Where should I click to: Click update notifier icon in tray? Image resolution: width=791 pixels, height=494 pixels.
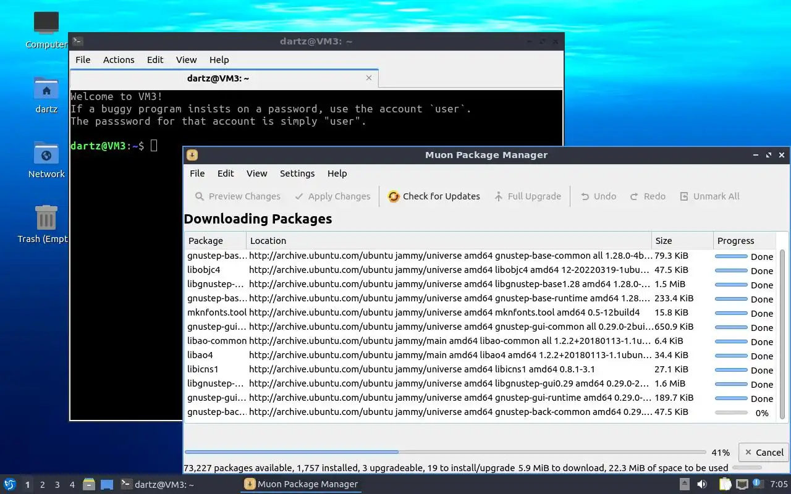click(x=758, y=484)
